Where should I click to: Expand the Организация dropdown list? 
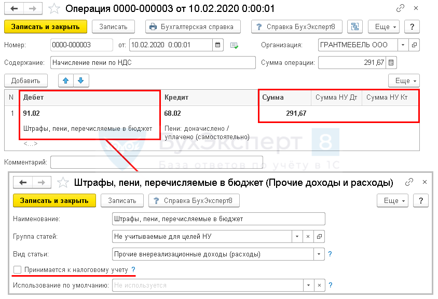(404, 45)
